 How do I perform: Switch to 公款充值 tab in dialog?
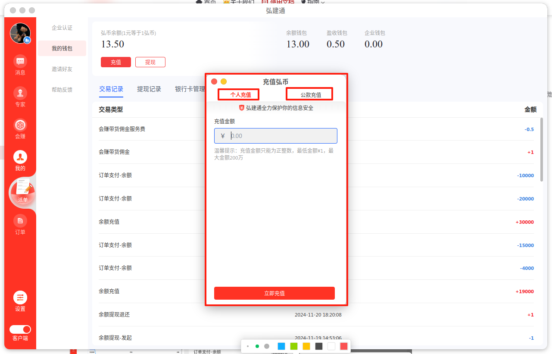click(311, 94)
